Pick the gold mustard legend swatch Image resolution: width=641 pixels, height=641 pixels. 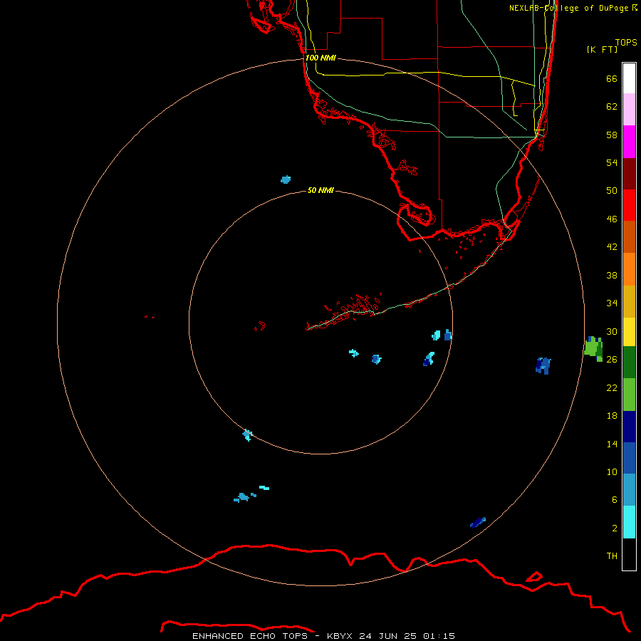[x=629, y=302]
